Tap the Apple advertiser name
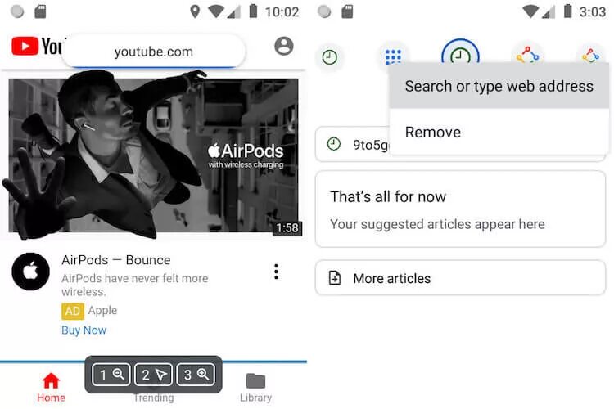Viewport: 614px width, 409px height. 102,310
